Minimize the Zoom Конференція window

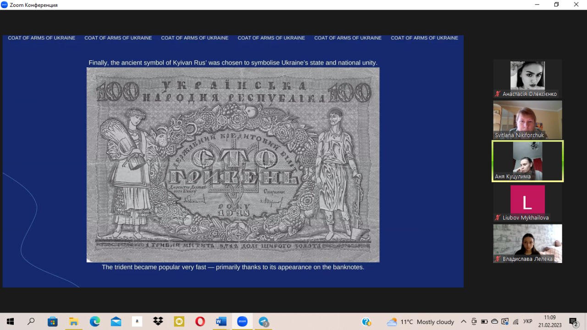pyautogui.click(x=537, y=5)
